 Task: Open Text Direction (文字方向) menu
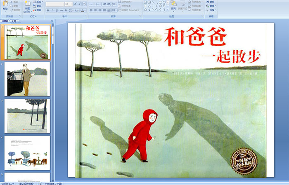[125, 2]
